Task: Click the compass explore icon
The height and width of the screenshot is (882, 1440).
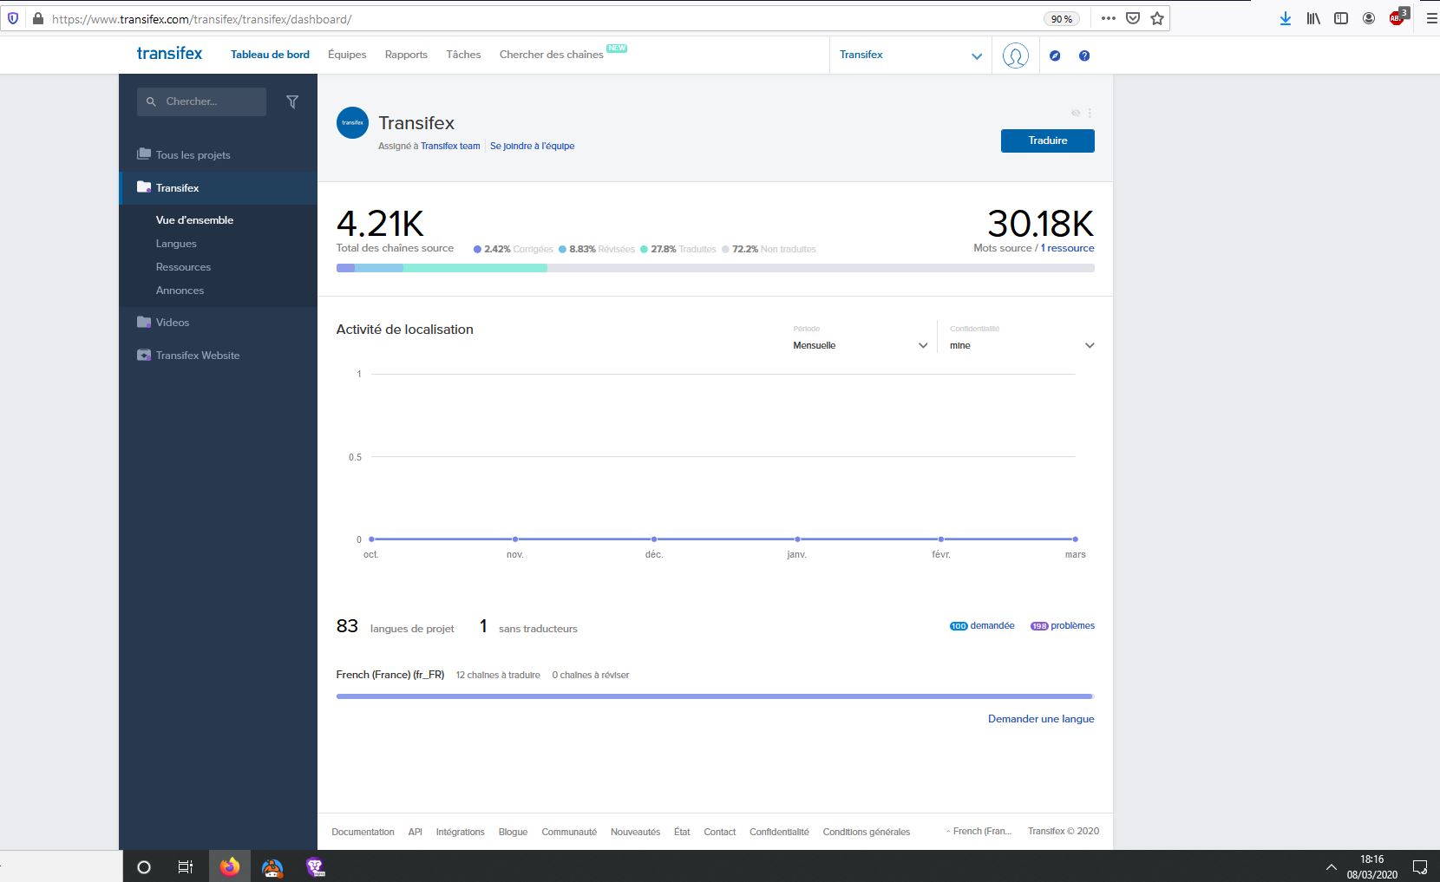Action: 1055,56
